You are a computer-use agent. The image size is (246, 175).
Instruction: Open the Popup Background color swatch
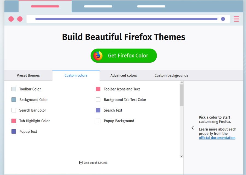(98, 121)
